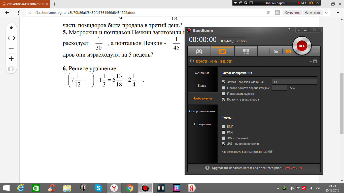Click the Bandicam help question mark
Viewport: 344px width, 193px height.
(289, 30)
